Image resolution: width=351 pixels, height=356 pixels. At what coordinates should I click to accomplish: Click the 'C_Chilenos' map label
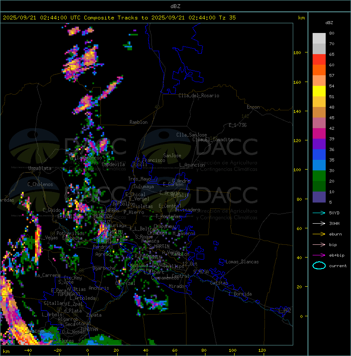[40, 184]
